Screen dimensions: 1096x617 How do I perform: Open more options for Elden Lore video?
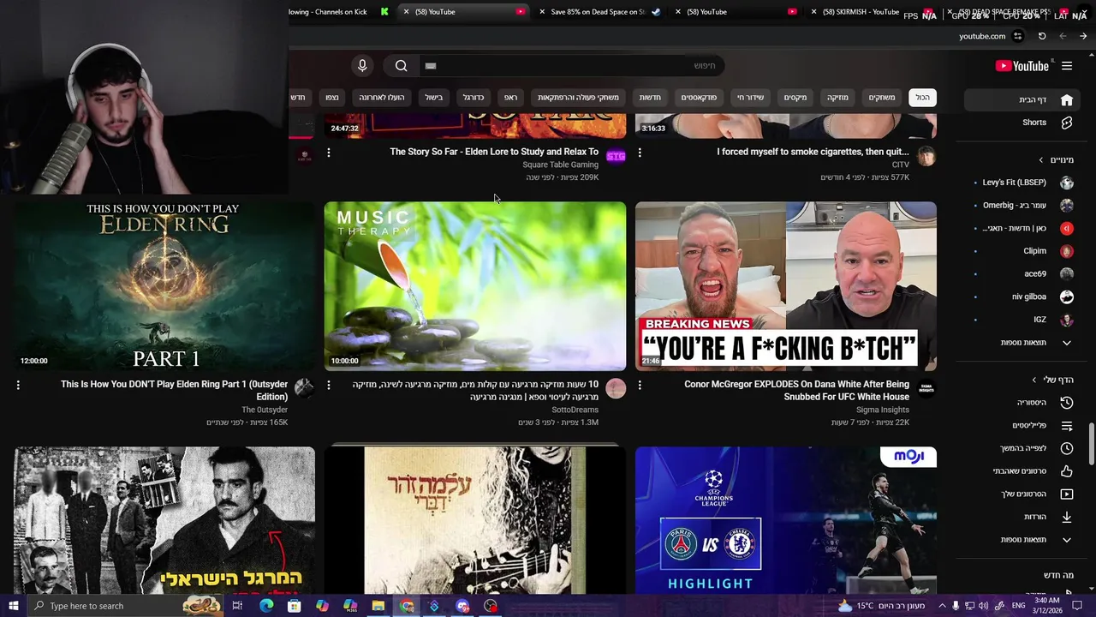[x=329, y=153]
